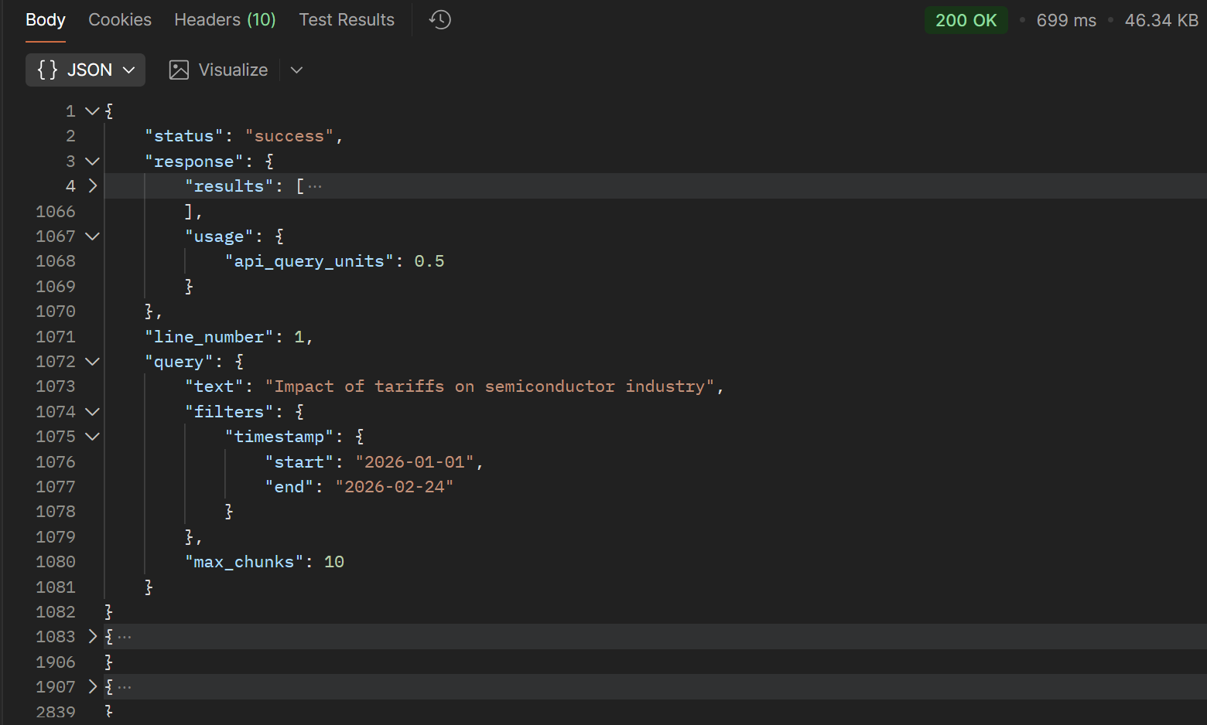Collapse the root JSON object on line 1
Image resolution: width=1207 pixels, height=725 pixels.
(92, 111)
